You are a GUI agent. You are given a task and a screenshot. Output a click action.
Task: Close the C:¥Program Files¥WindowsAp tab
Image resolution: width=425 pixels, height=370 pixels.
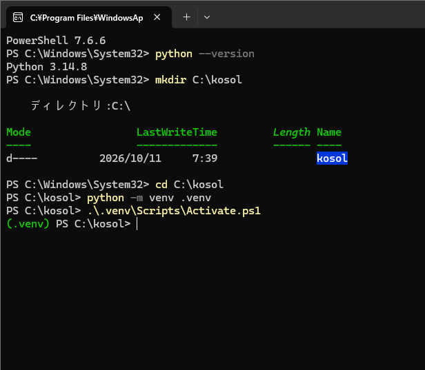coord(157,17)
